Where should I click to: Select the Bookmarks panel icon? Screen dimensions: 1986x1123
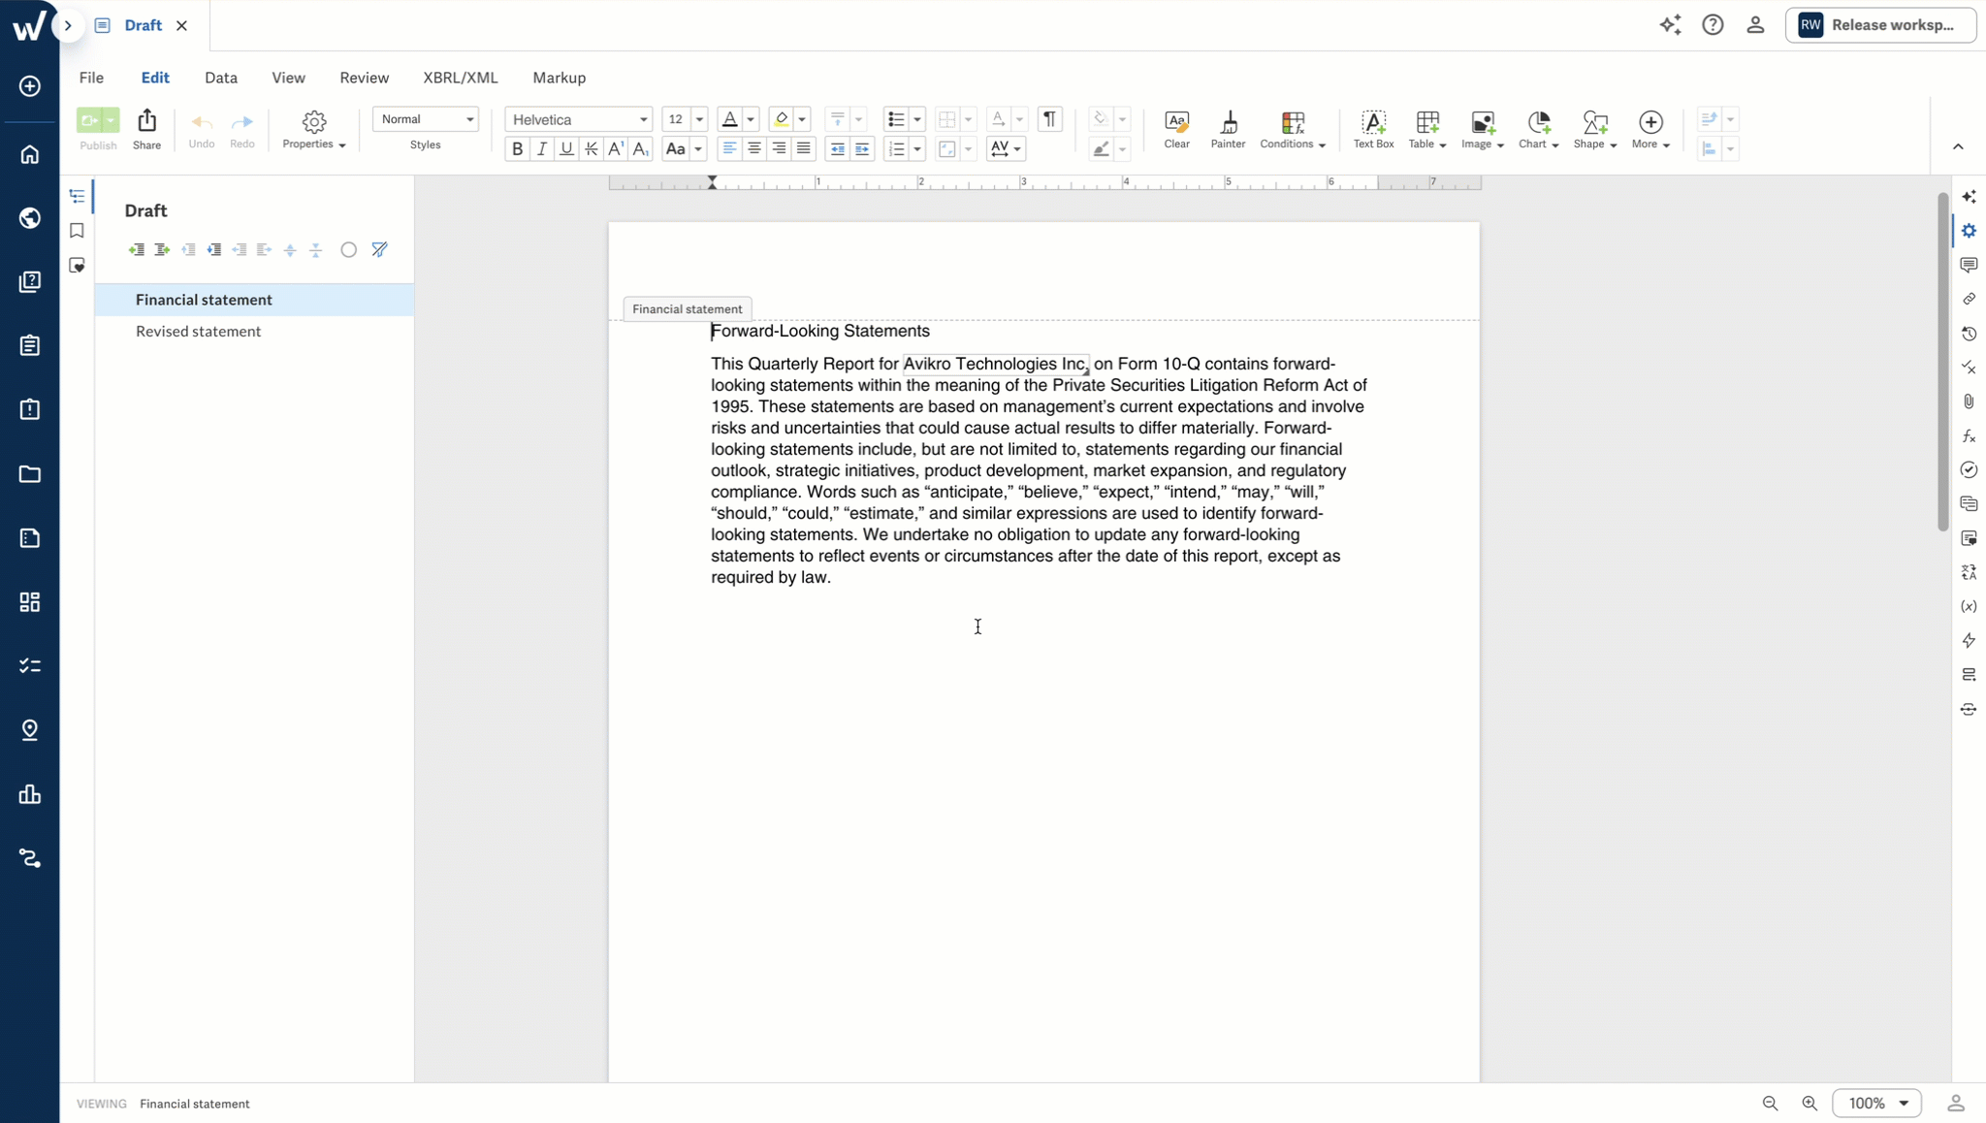pyautogui.click(x=77, y=231)
